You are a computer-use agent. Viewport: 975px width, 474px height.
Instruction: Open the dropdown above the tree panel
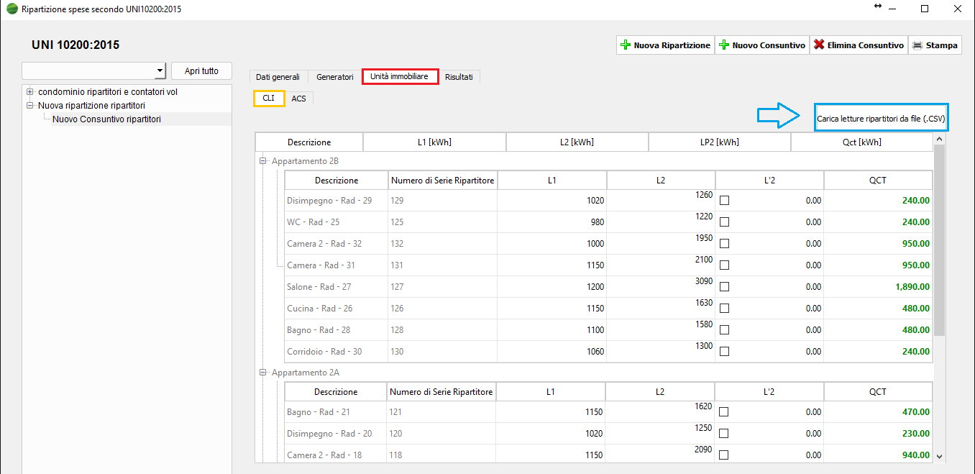pos(160,70)
